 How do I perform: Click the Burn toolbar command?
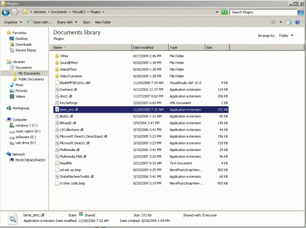86,22
